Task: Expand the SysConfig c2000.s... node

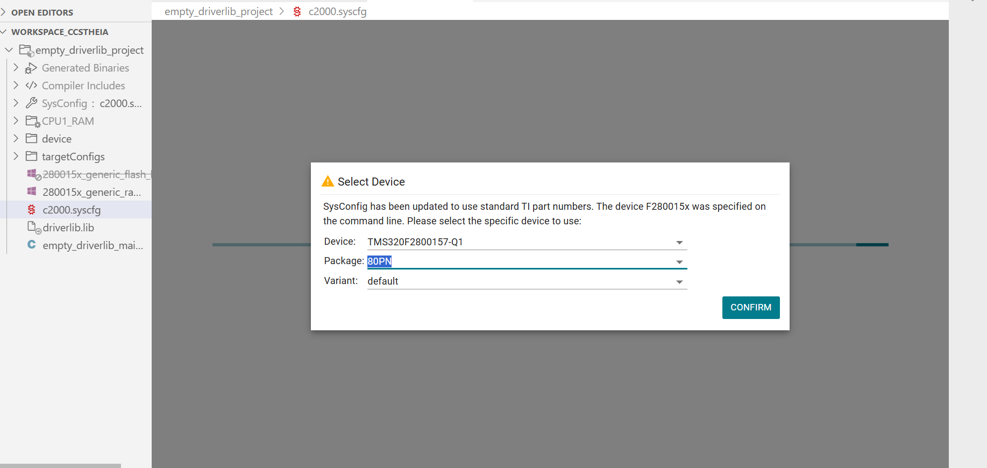Action: click(x=16, y=103)
